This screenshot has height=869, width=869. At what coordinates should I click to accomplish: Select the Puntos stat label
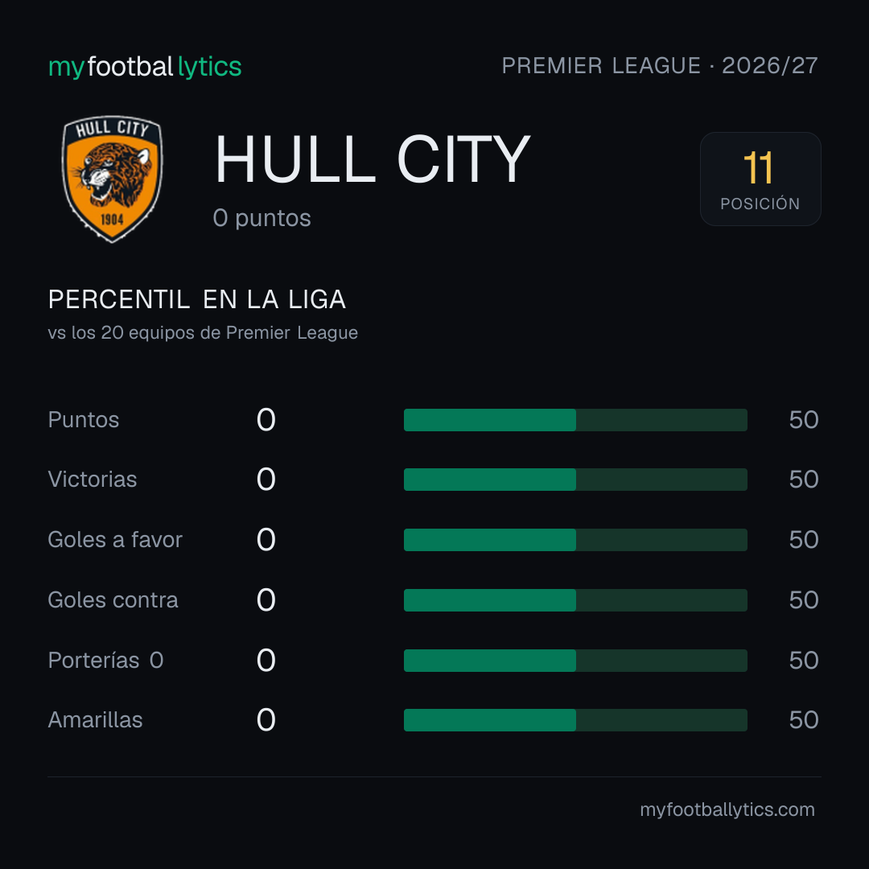click(x=84, y=419)
